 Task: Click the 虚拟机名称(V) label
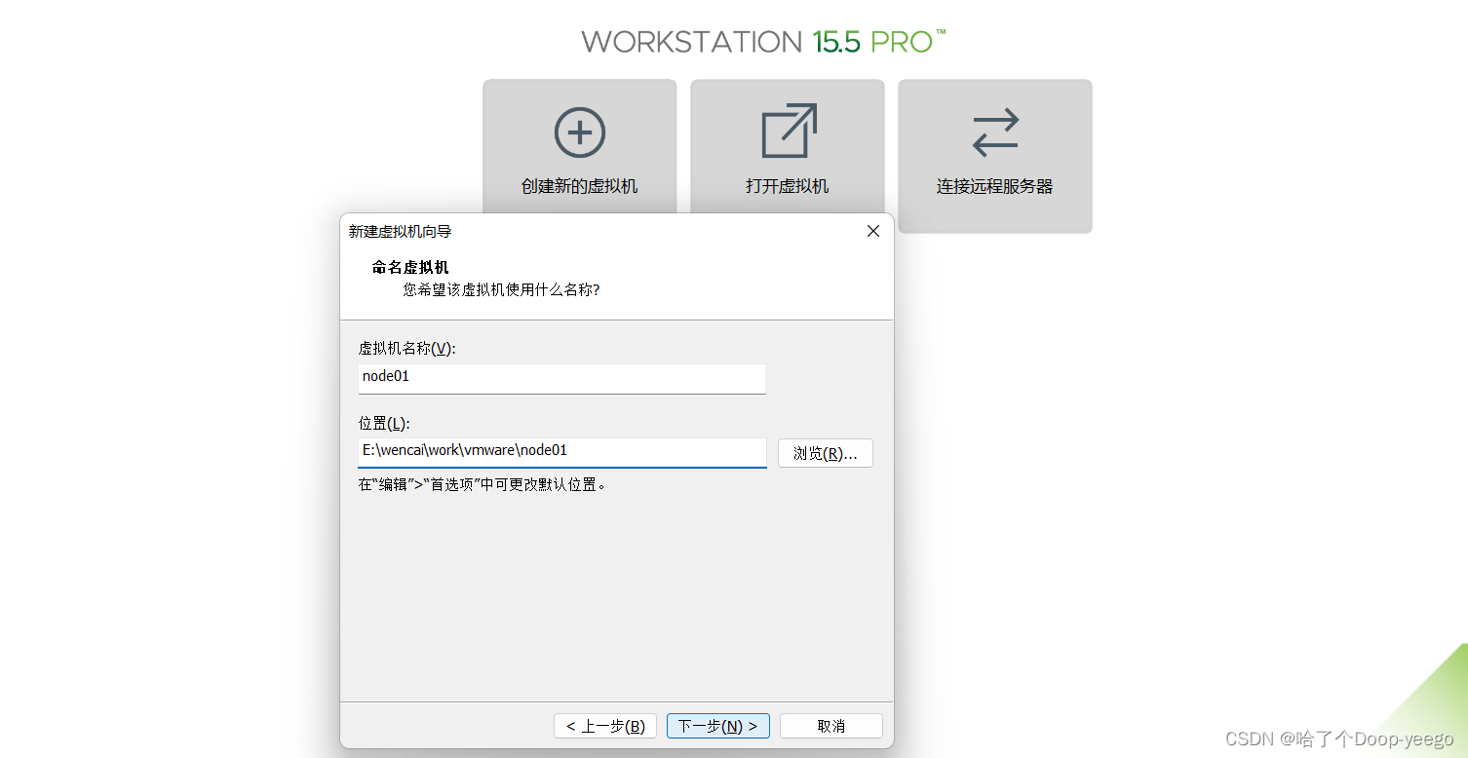(406, 348)
